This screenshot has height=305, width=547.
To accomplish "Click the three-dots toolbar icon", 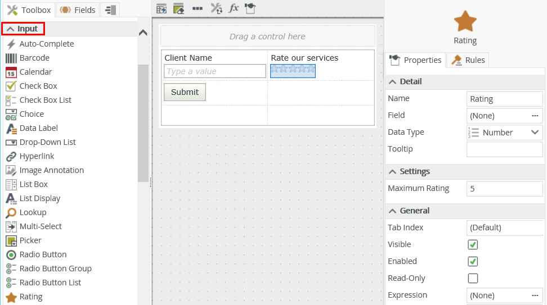I will (x=198, y=8).
